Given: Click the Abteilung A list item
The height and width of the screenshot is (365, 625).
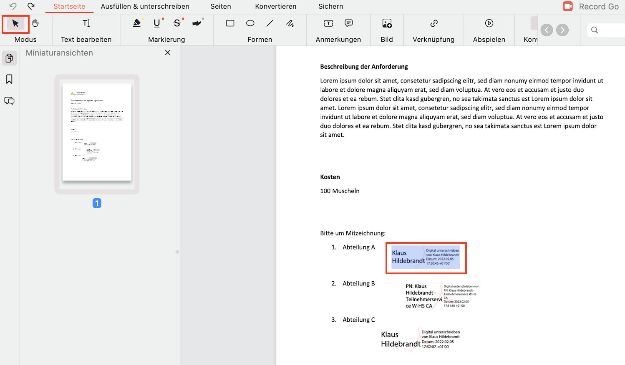Looking at the screenshot, I should pyautogui.click(x=359, y=247).
